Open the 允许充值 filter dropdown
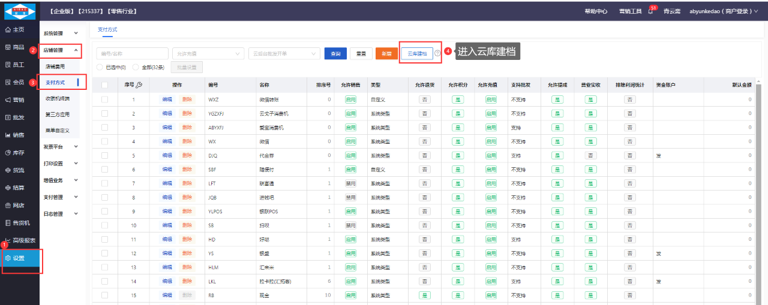 [208, 53]
